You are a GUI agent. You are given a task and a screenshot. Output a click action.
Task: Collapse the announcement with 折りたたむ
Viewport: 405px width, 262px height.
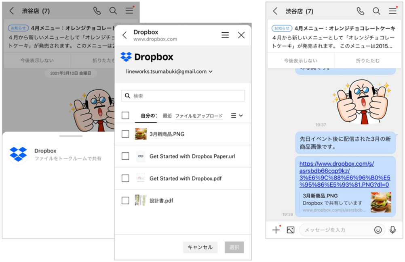click(x=367, y=61)
